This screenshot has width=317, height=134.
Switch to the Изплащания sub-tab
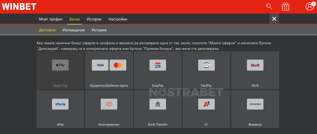pyautogui.click(x=73, y=30)
